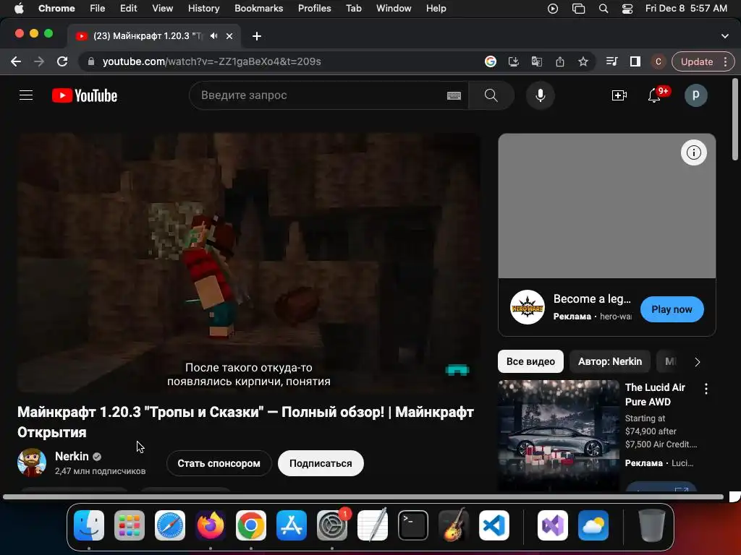Translate this page icon

click(x=536, y=61)
